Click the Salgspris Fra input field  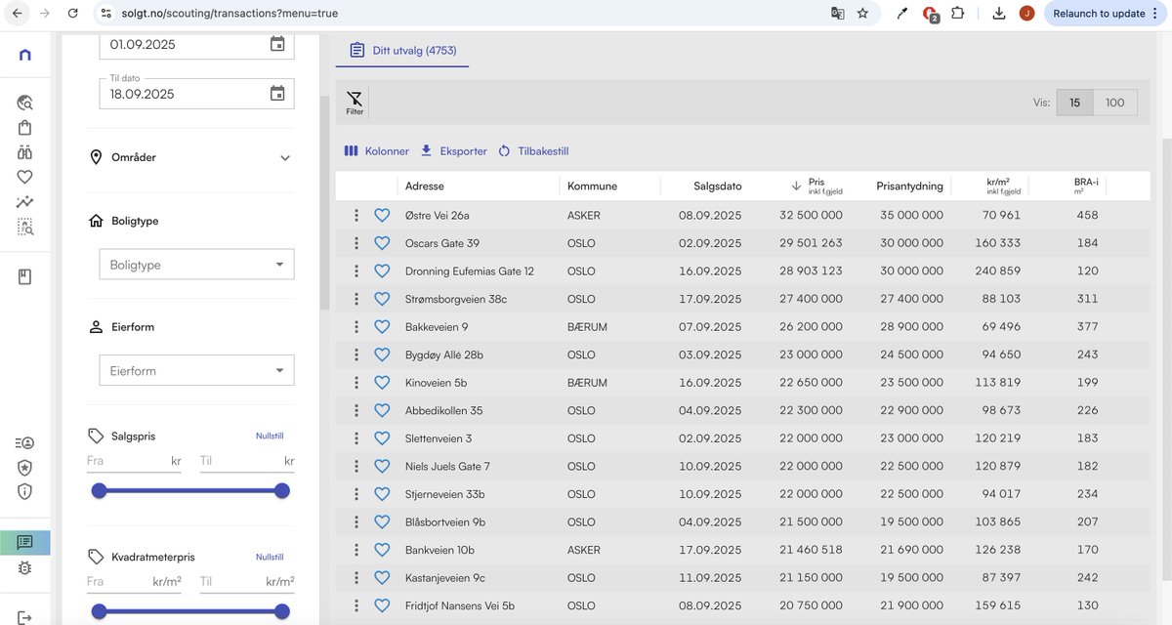coord(134,460)
